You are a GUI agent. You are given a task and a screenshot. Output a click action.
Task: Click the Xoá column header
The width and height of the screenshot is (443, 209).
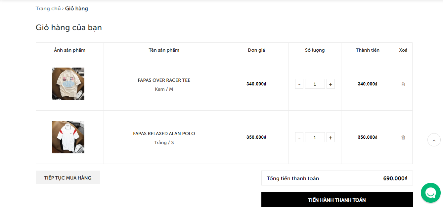[403, 50]
